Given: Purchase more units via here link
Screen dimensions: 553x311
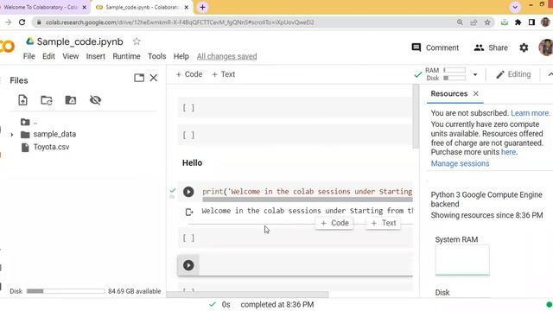Looking at the screenshot, I should (x=508, y=152).
